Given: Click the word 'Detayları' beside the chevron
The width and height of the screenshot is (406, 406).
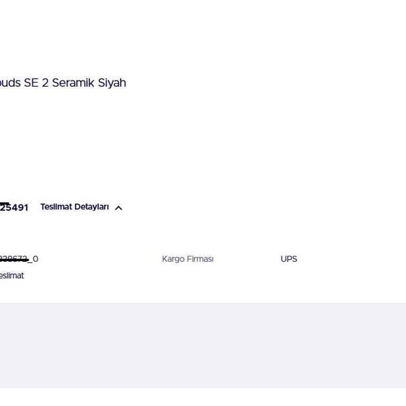Looking at the screenshot, I should 91,207.
